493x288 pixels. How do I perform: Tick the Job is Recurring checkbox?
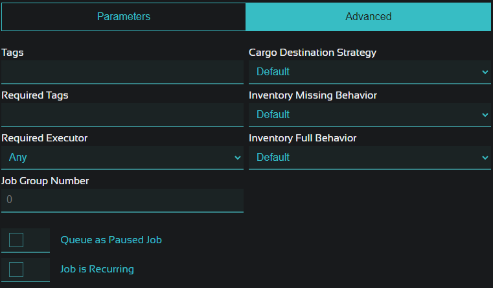coord(16,269)
